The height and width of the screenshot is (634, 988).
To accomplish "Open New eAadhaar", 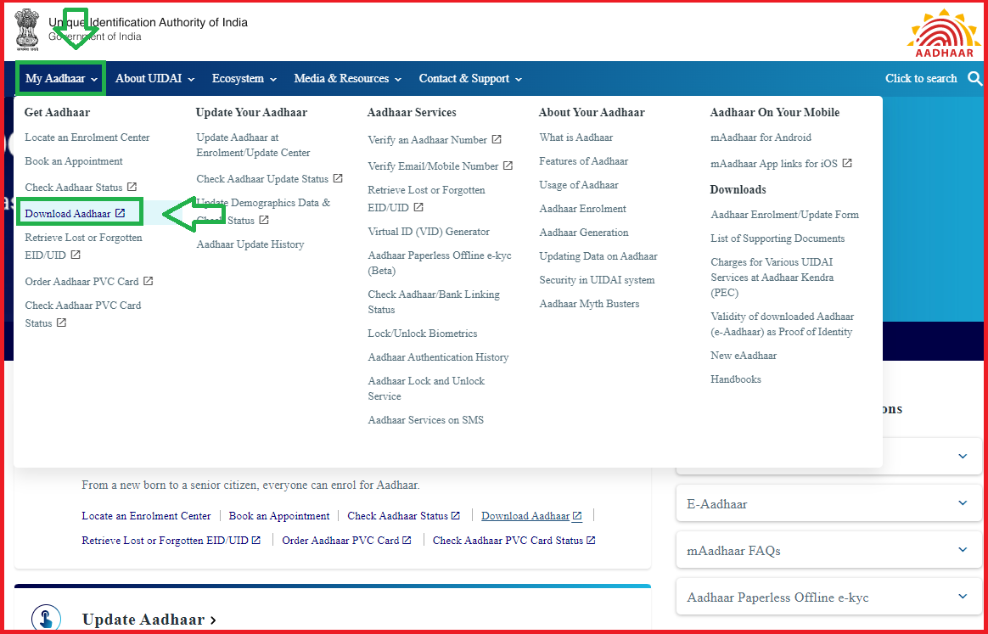I will [744, 356].
